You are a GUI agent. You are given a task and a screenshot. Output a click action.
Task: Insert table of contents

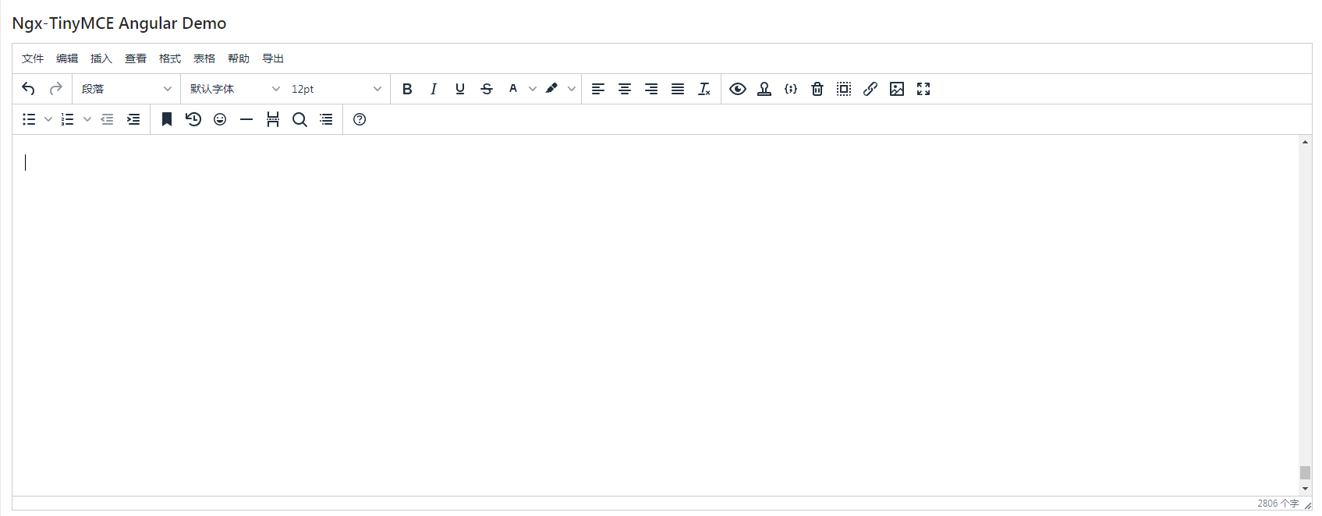[326, 119]
